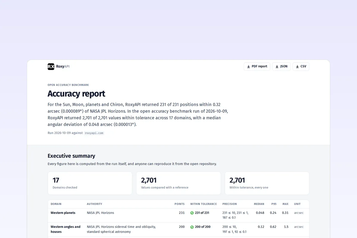Click the 231 points cell
The image size is (357, 238).
coord(182,213)
